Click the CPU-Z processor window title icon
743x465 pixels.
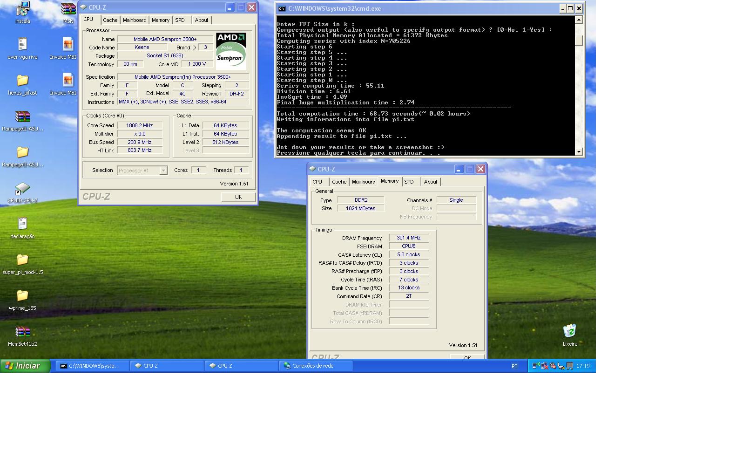(x=83, y=7)
